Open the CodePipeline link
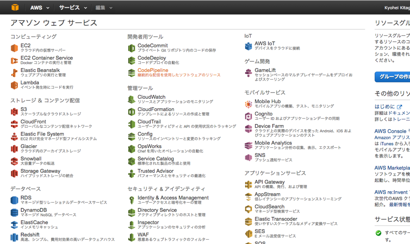The width and height of the screenshot is (410, 244). [x=153, y=70]
